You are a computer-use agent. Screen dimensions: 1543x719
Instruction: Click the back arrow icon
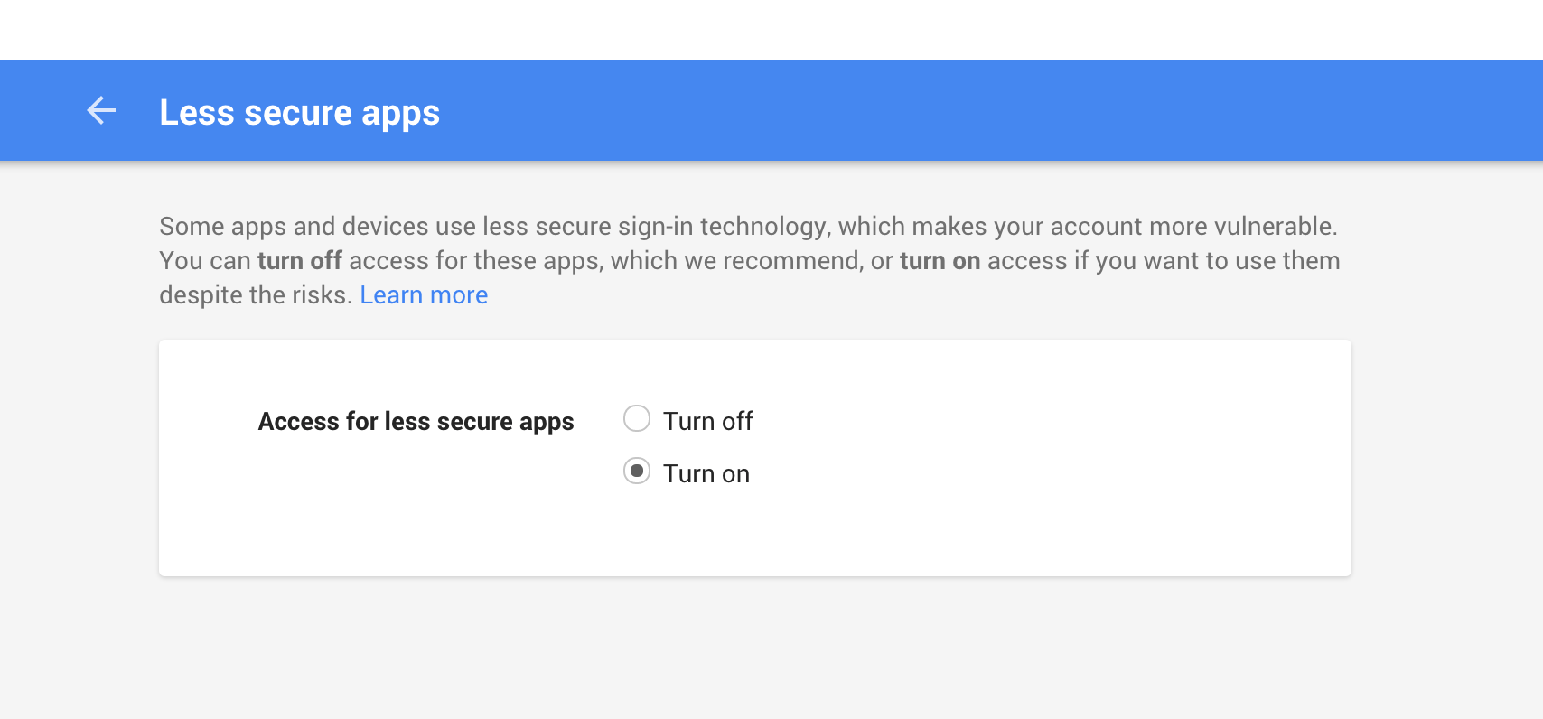coord(101,110)
